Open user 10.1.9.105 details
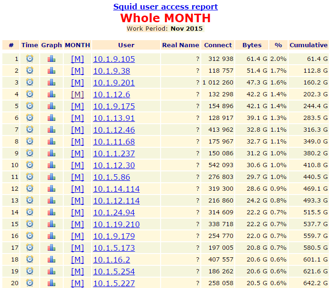This screenshot has width=333, height=288. coord(114,59)
